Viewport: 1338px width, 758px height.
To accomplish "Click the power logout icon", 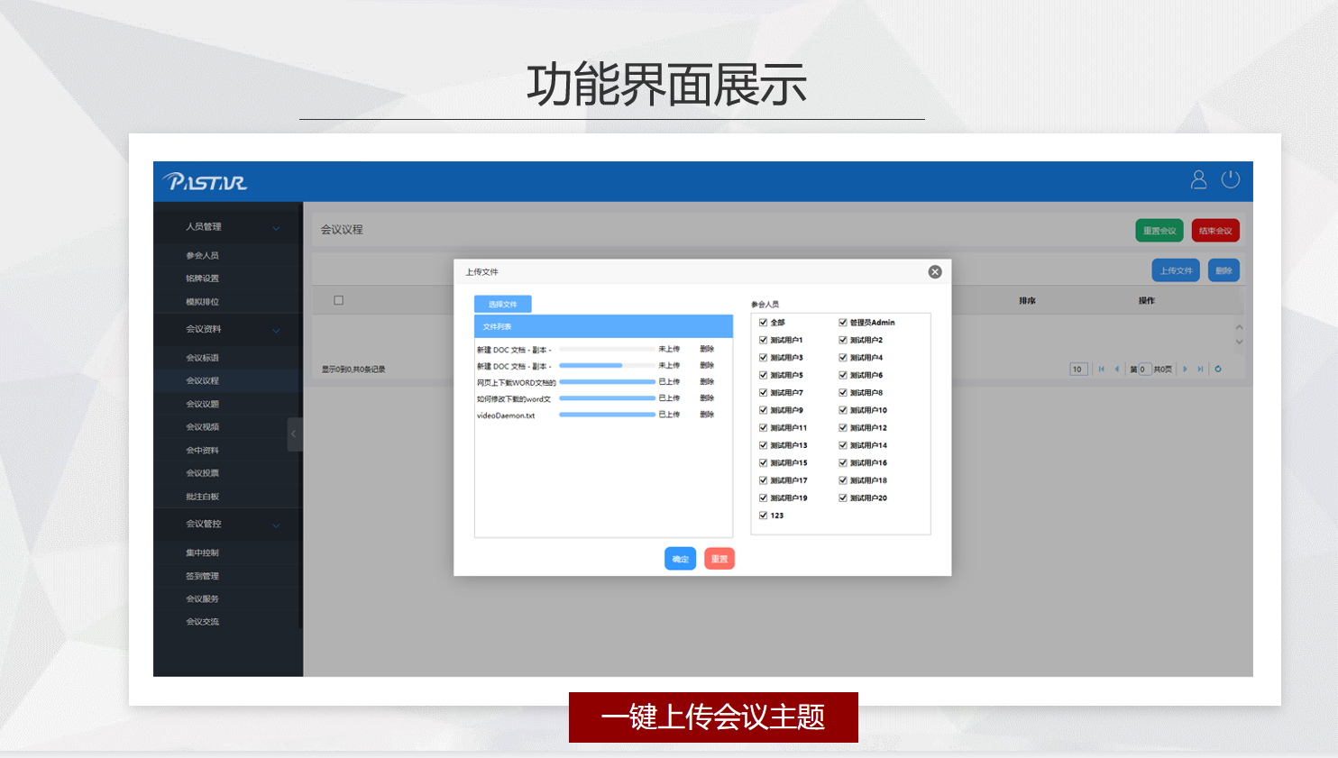I will pyautogui.click(x=1230, y=179).
